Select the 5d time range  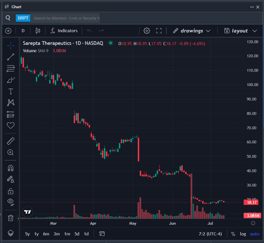[x=77, y=234]
